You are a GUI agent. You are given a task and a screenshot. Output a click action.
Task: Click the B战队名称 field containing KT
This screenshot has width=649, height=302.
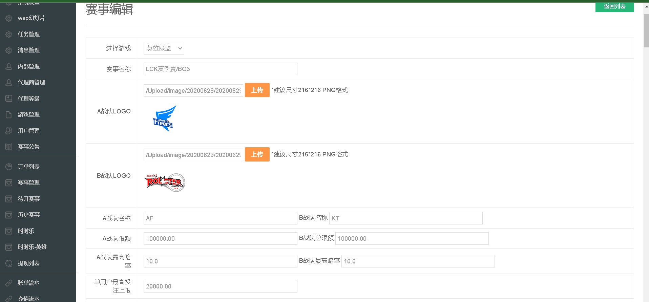(x=405, y=218)
